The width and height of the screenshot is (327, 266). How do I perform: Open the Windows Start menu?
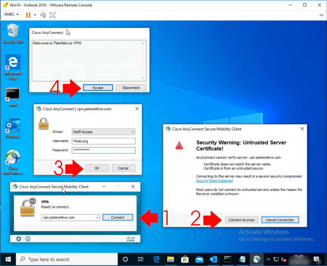point(8,259)
